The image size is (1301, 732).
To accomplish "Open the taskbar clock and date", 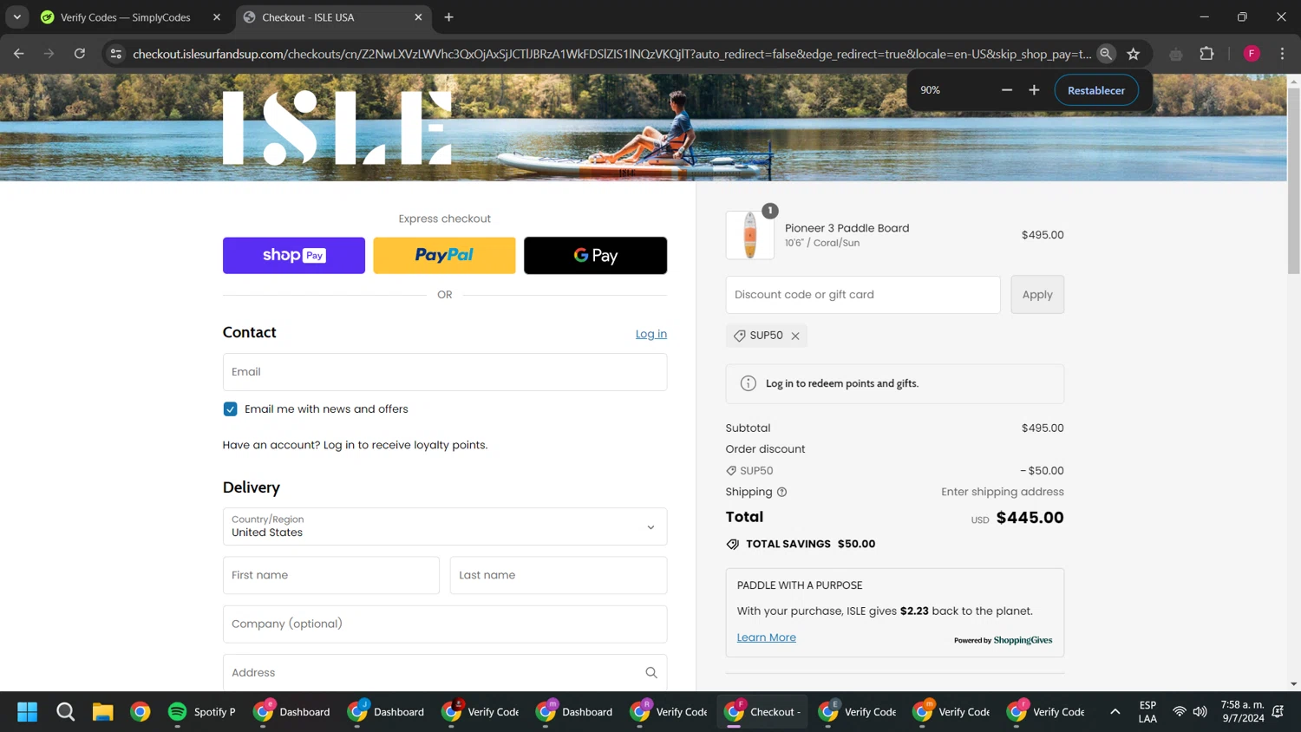I will click(x=1242, y=712).
